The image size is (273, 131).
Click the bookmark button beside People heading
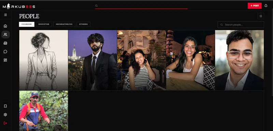(261, 16)
